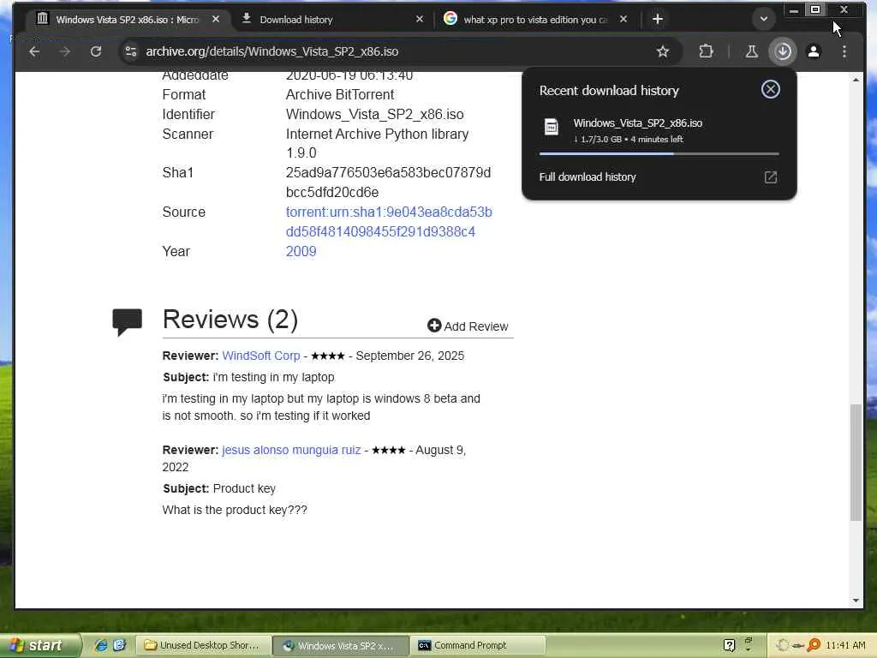Switch to Command Prompt in taskbar
The image size is (877, 658).
tap(477, 646)
